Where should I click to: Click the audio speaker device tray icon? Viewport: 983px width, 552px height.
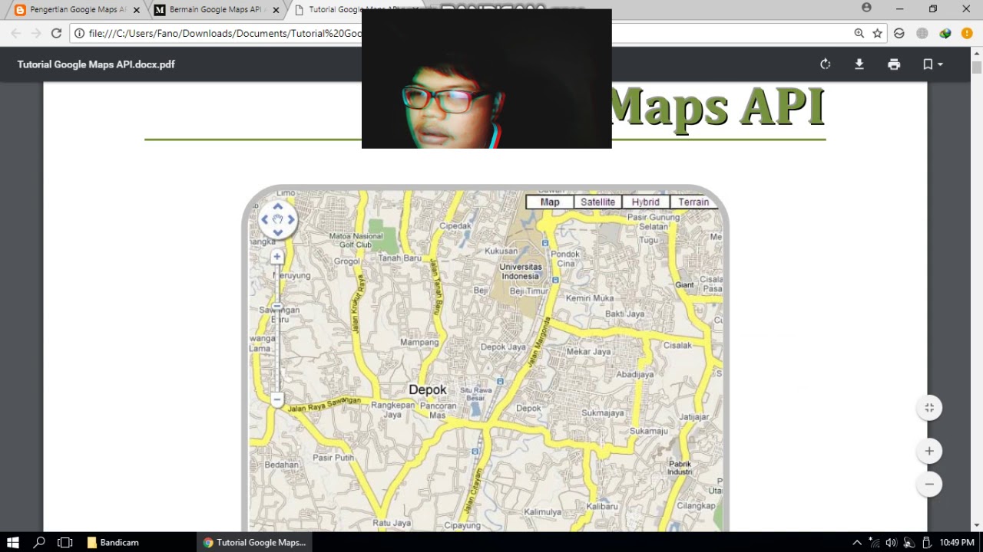point(909,543)
